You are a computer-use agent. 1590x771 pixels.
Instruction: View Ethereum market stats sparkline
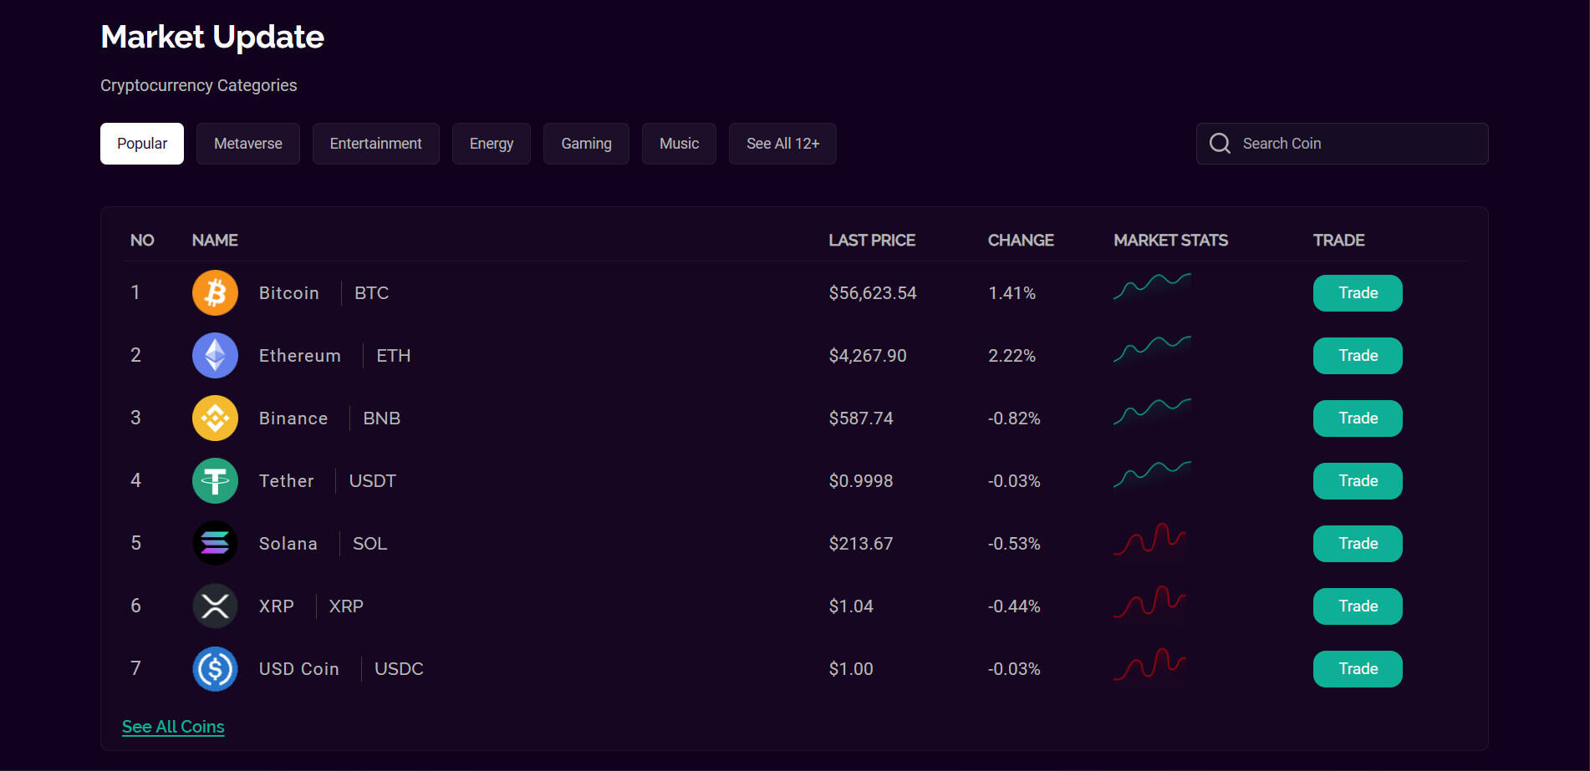pos(1152,349)
